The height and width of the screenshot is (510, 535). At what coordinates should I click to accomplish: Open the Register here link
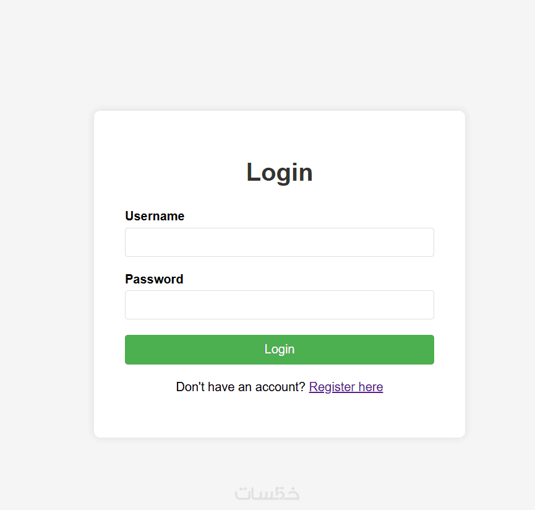(346, 387)
